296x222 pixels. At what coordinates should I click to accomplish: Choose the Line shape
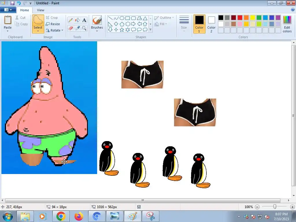point(110,18)
